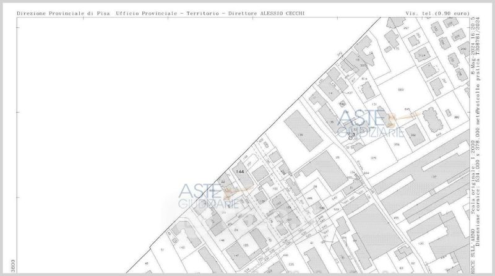Select parcel number 354

click(x=397, y=144)
